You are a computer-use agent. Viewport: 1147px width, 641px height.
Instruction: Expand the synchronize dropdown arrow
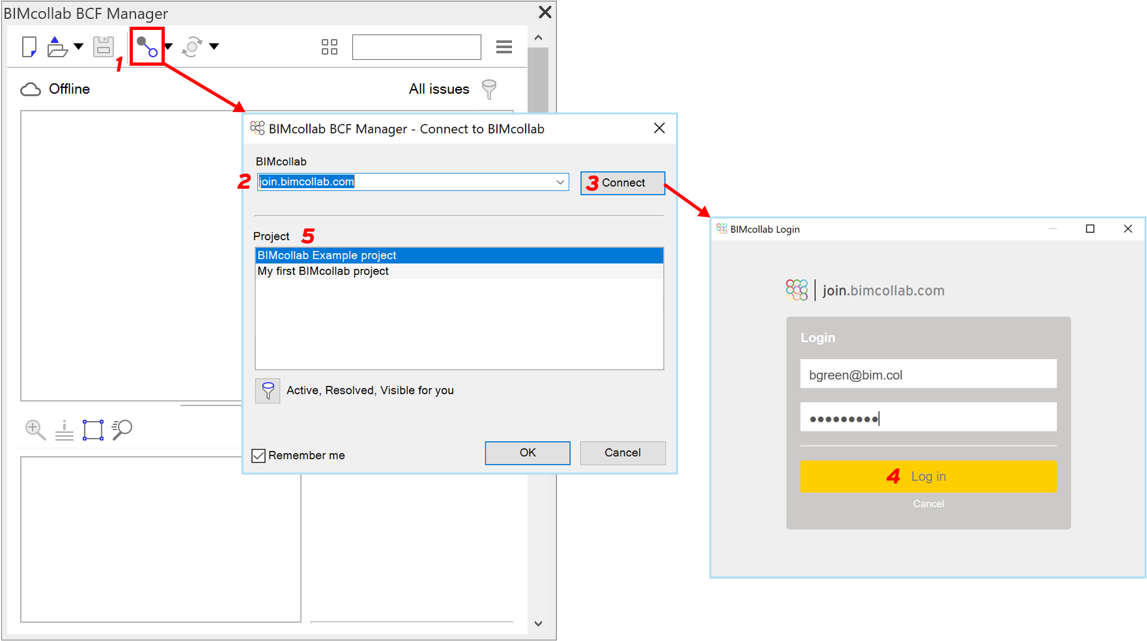(214, 46)
